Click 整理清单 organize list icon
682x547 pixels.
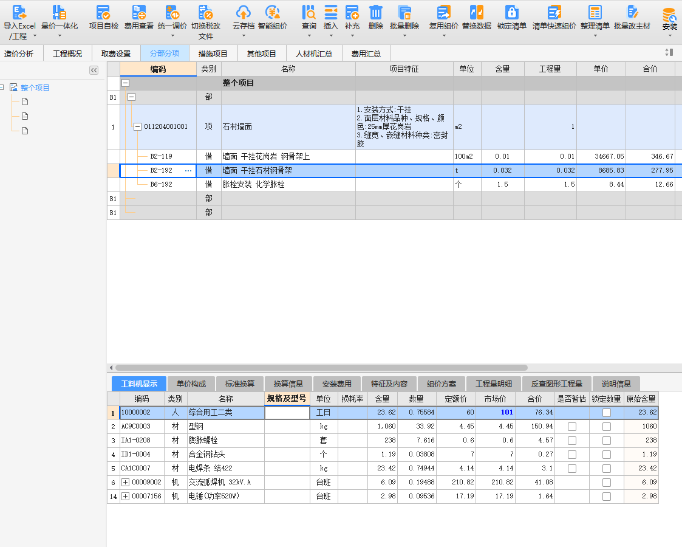[595, 12]
